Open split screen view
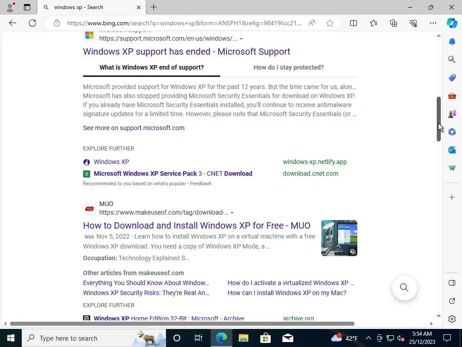This screenshot has width=462, height=347. tap(353, 23)
